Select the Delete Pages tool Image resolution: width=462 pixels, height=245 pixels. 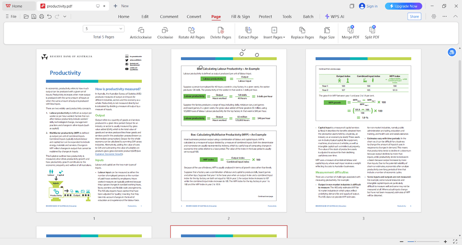pos(221,33)
